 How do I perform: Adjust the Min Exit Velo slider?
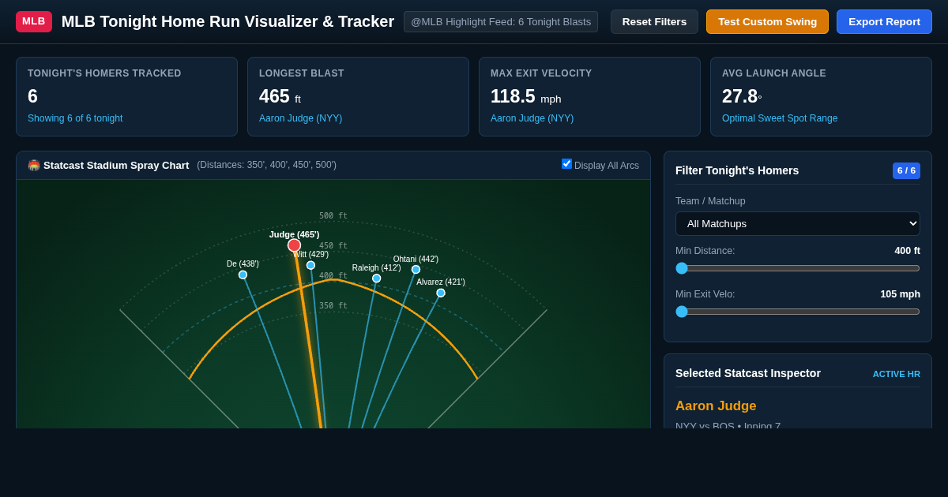pos(798,312)
